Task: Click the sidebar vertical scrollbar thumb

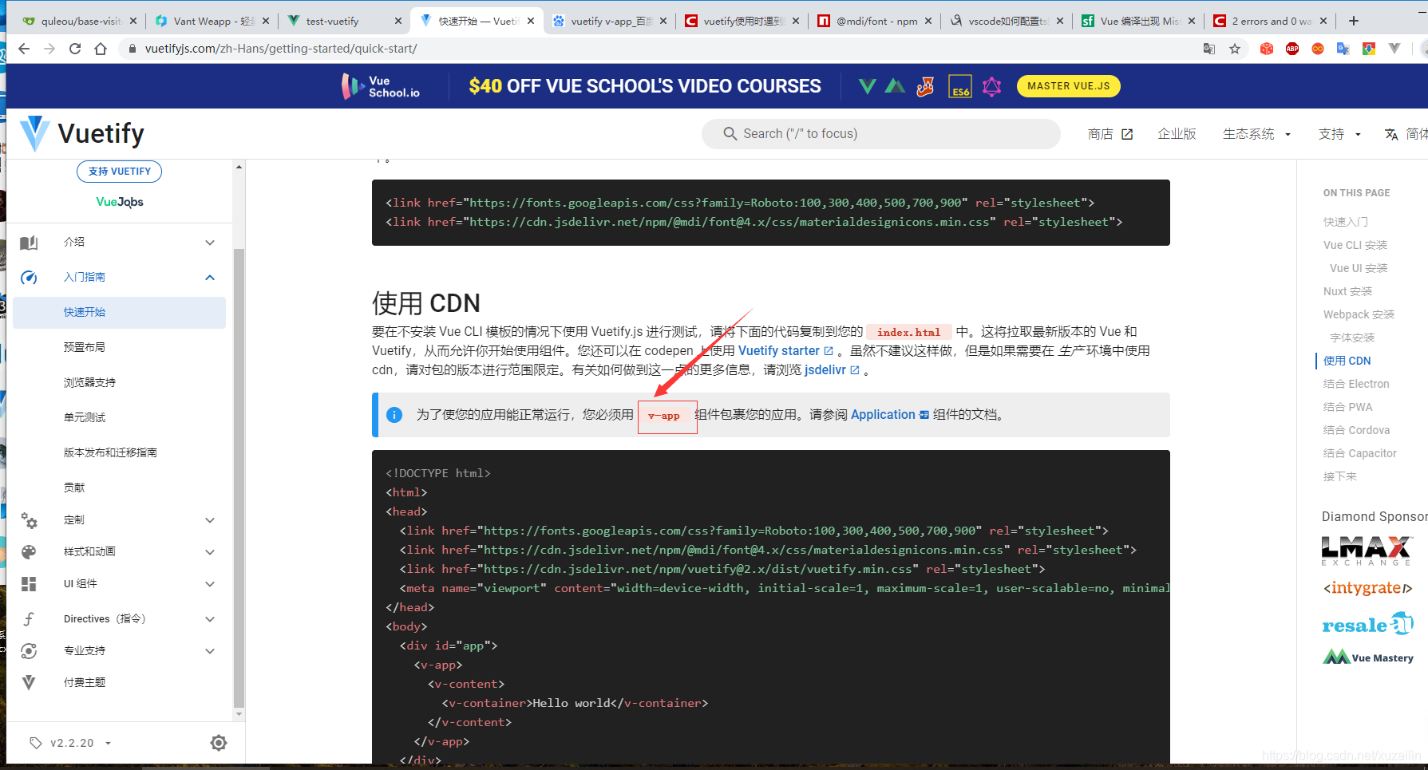Action: pyautogui.click(x=239, y=477)
